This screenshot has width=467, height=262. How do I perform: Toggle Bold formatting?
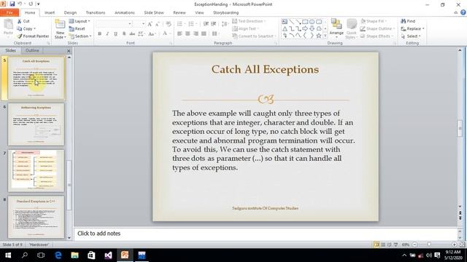tap(99, 34)
